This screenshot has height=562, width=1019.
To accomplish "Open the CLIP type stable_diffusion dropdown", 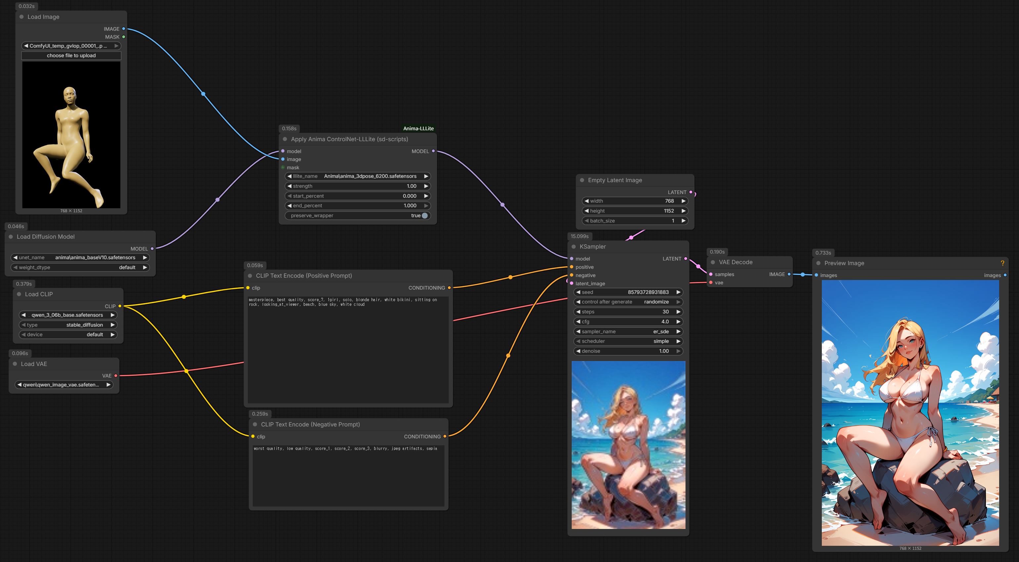I will coord(68,325).
